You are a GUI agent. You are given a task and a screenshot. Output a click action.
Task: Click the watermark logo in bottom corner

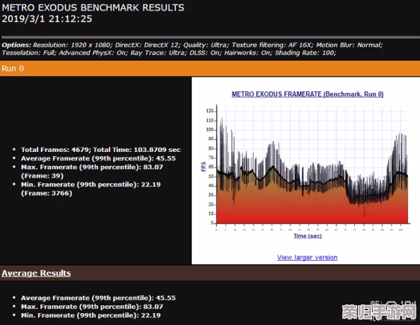[379, 312]
